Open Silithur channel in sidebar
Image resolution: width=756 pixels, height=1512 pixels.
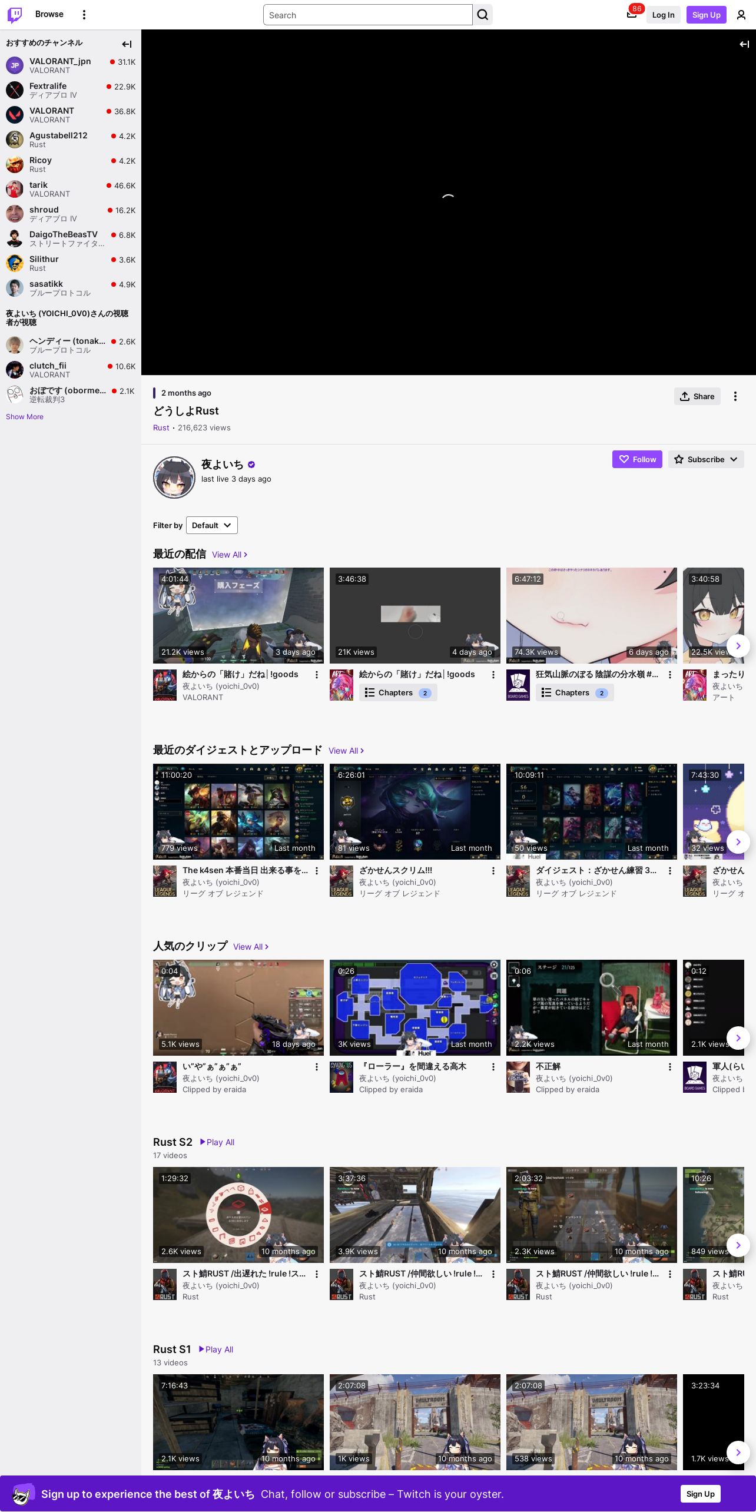point(71,263)
